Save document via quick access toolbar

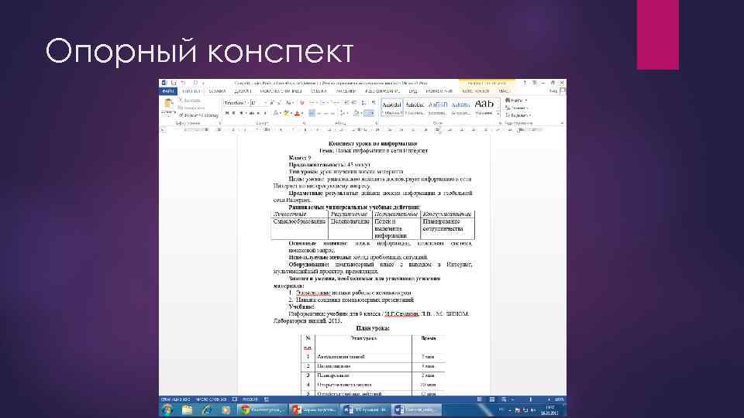(174, 83)
